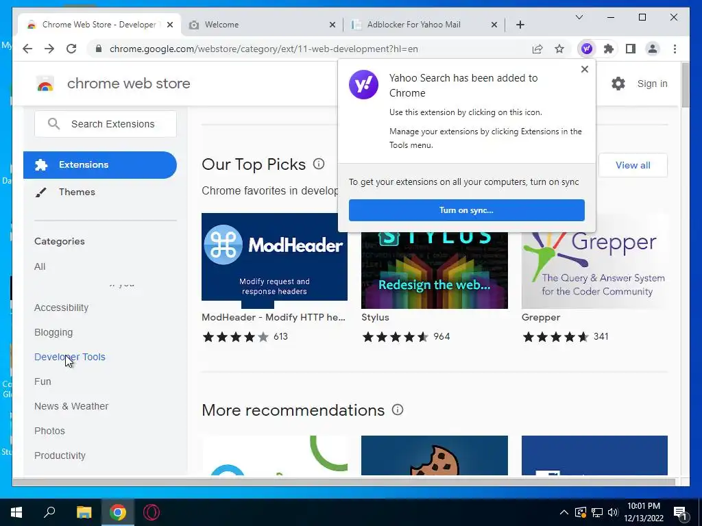Show info about Our Top Picks
The image size is (702, 526).
319,164
